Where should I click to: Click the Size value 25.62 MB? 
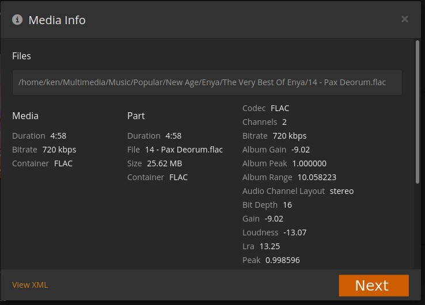[x=164, y=163]
